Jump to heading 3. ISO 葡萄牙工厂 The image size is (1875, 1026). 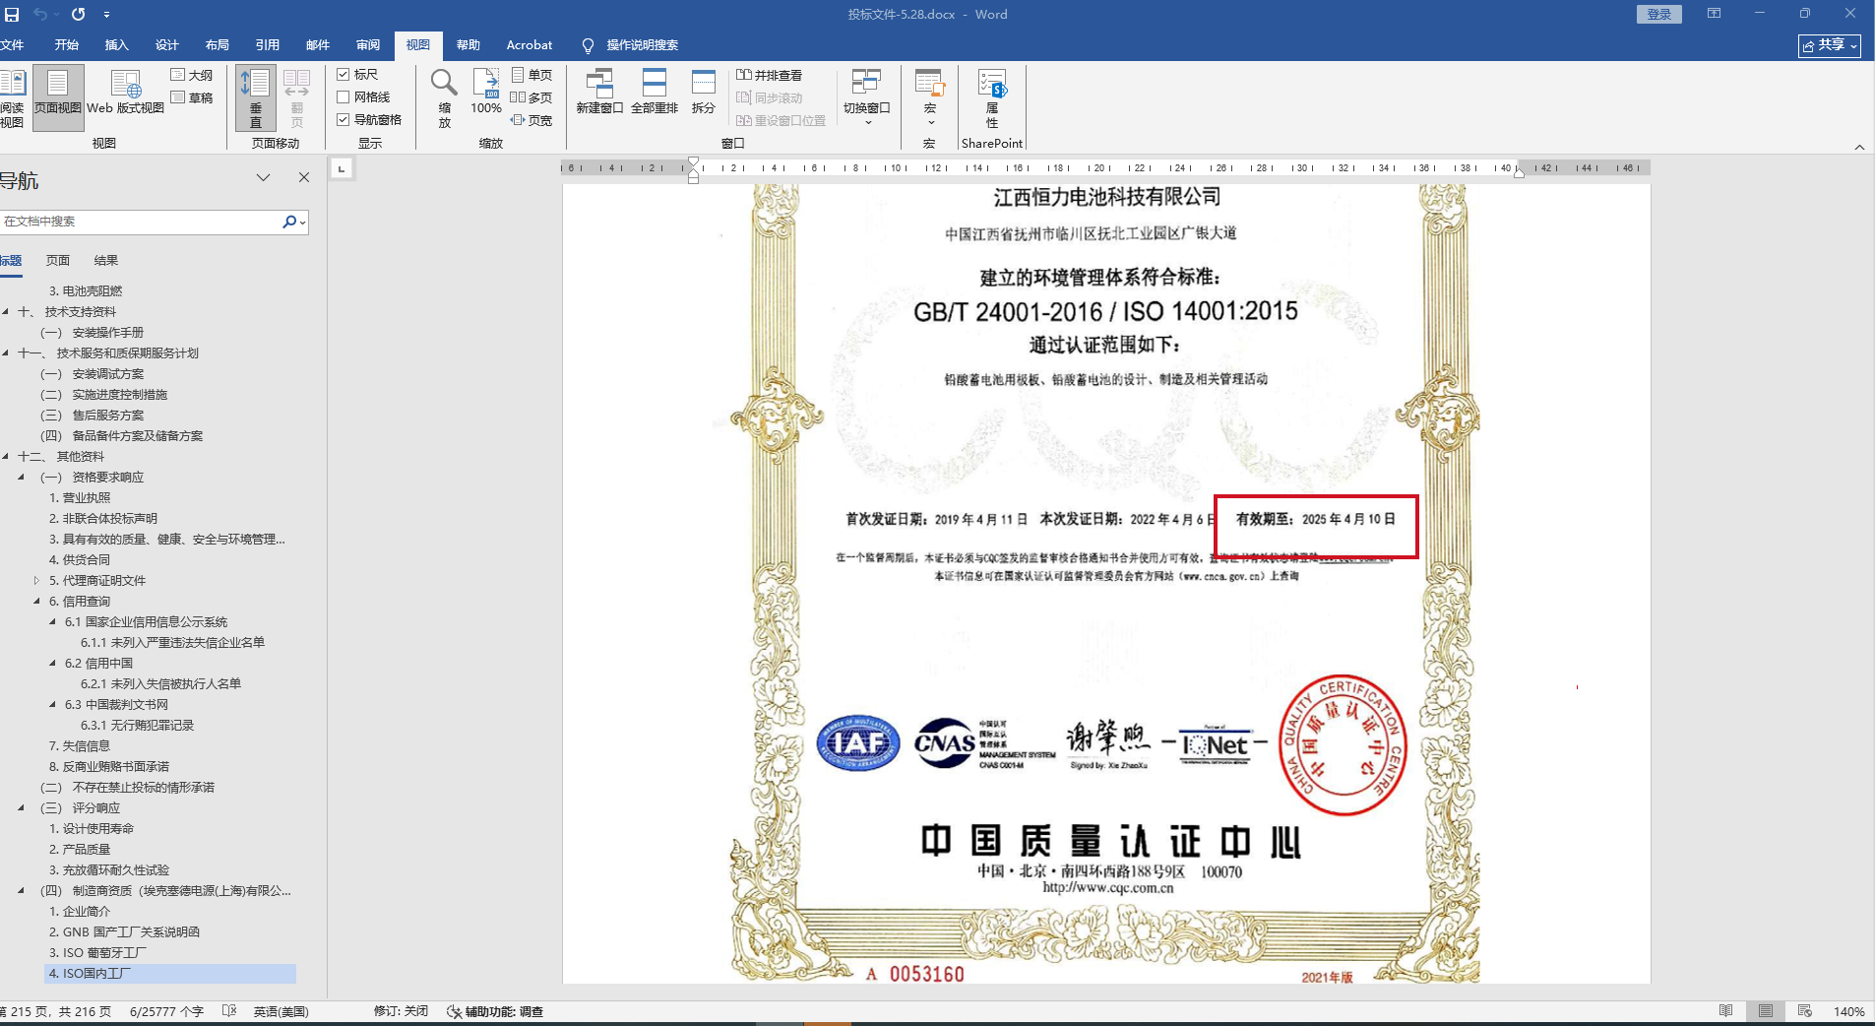pyautogui.click(x=97, y=953)
